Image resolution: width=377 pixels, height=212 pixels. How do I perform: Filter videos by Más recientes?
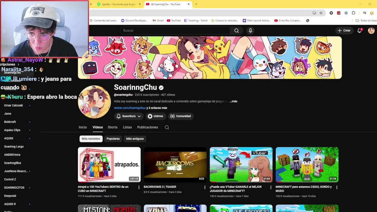click(91, 139)
